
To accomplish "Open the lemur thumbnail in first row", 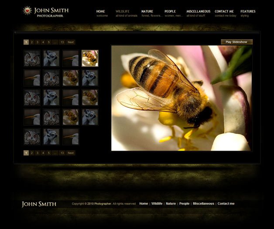I will pos(51,58).
